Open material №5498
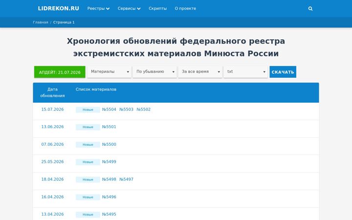The height and width of the screenshot is (220, 352). [109, 179]
